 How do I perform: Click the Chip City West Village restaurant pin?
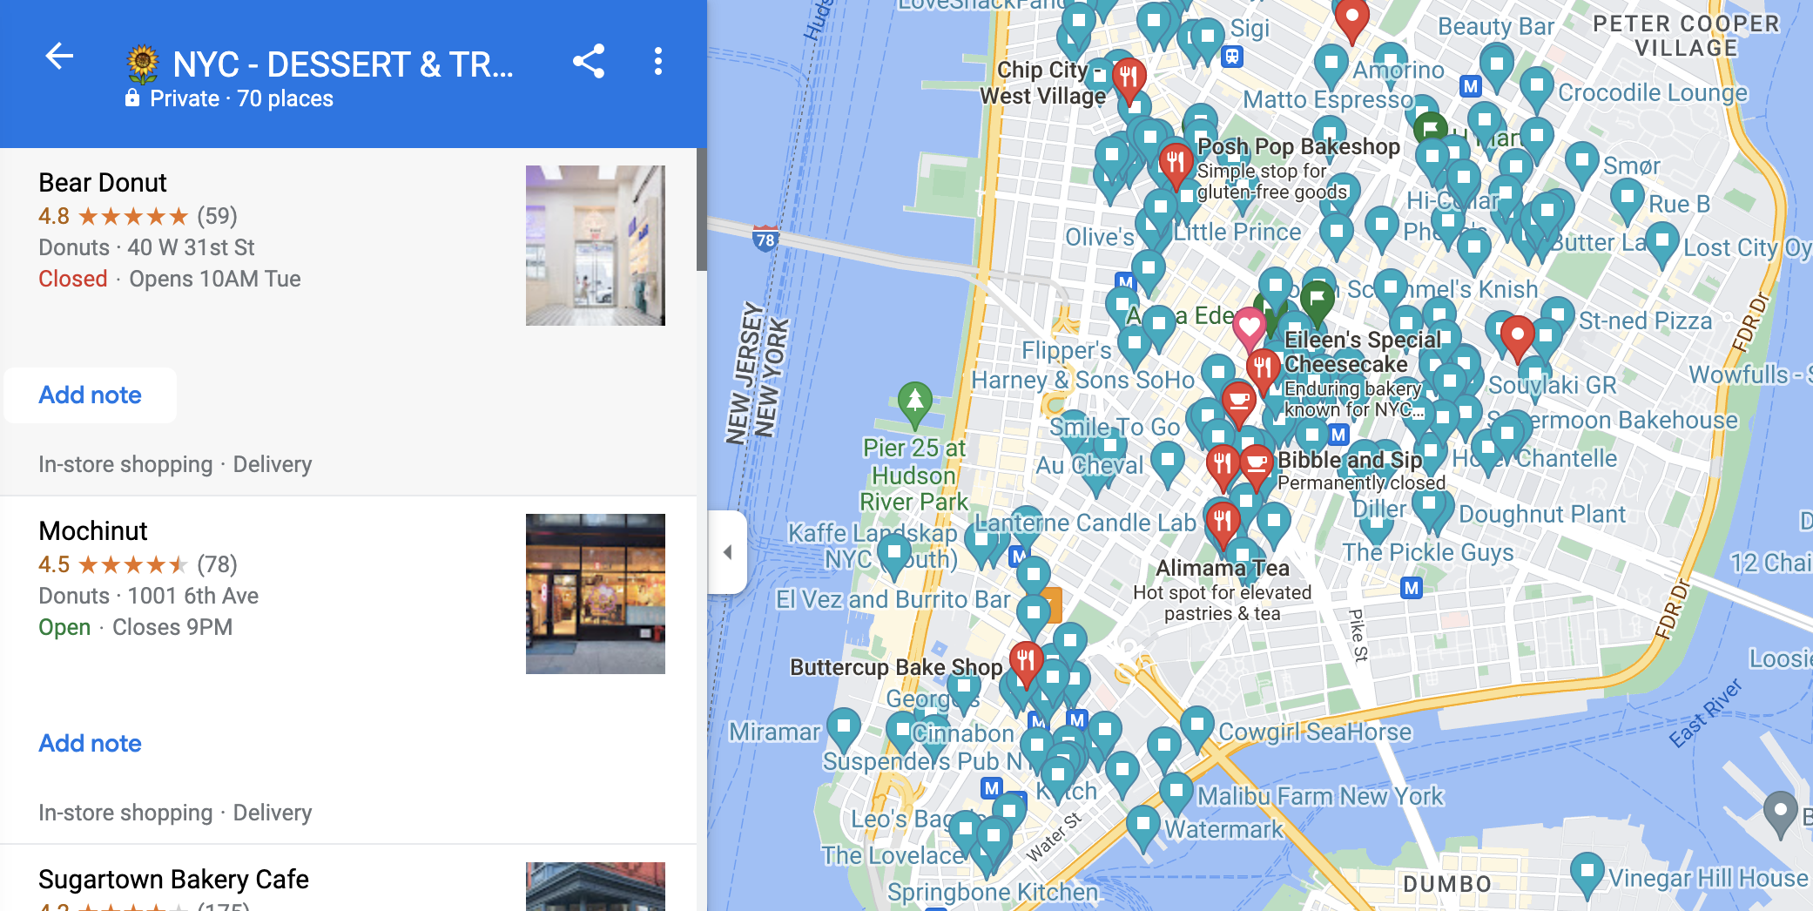click(1129, 78)
